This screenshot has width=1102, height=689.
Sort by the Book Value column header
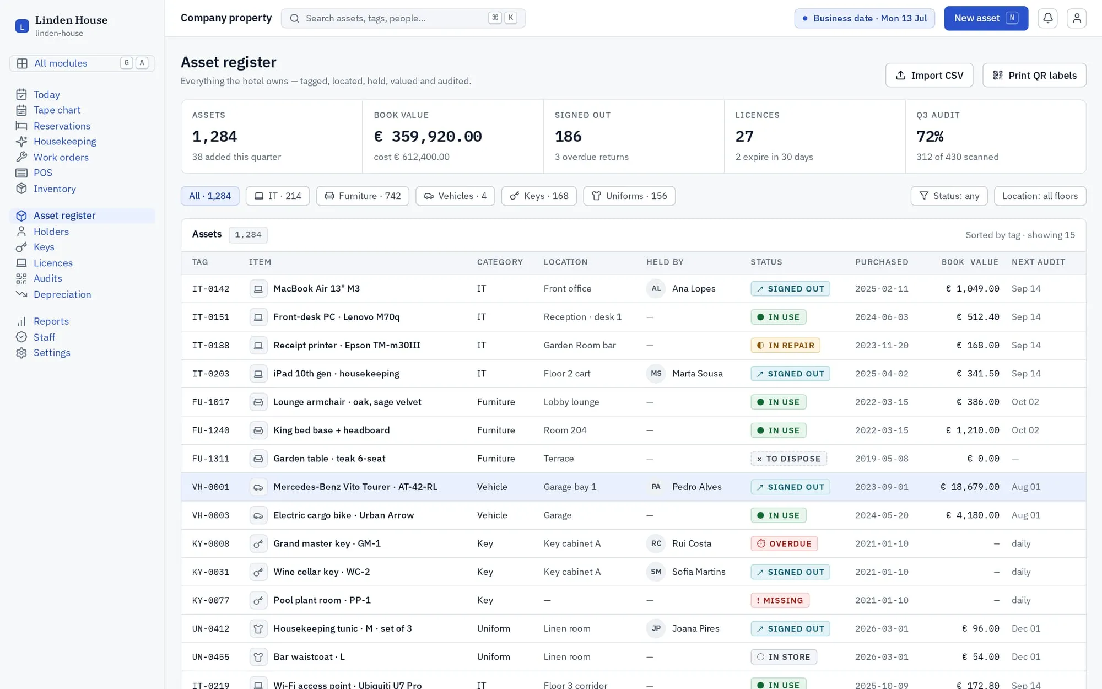(x=970, y=262)
